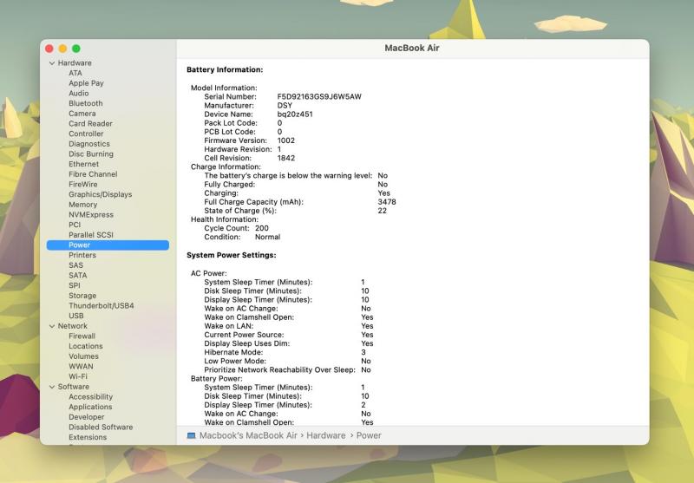Select Disabled Software in the sidebar
The image size is (694, 483).
(101, 427)
